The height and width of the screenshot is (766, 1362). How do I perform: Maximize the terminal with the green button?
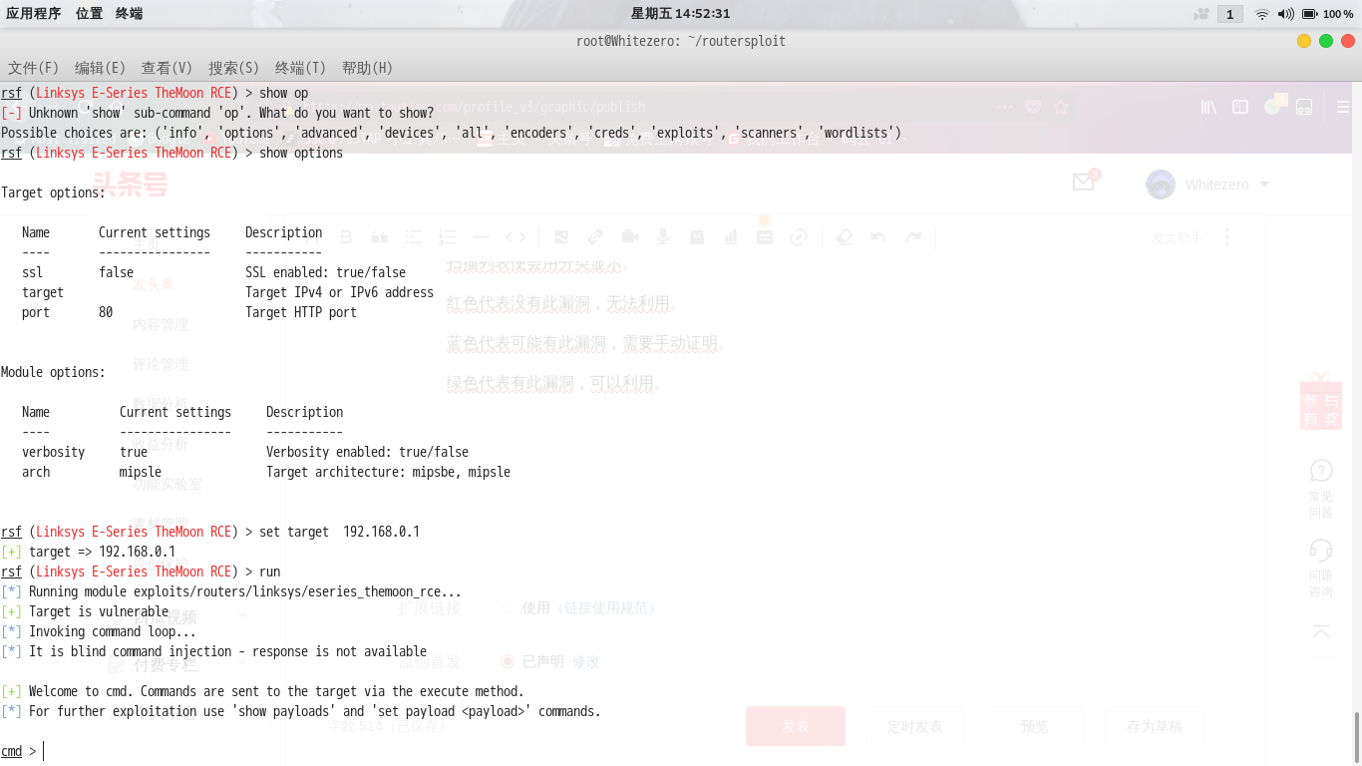point(1326,41)
